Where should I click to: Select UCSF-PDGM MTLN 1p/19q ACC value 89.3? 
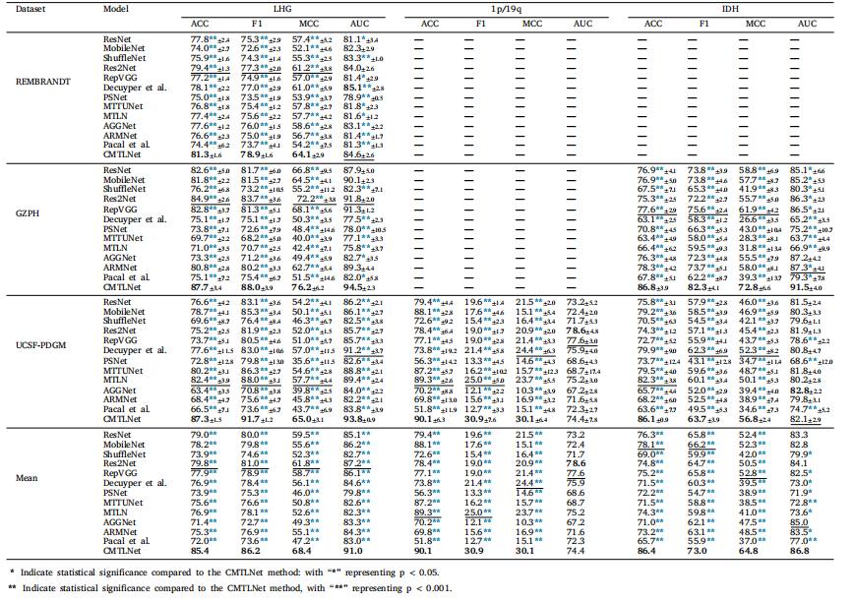click(434, 380)
